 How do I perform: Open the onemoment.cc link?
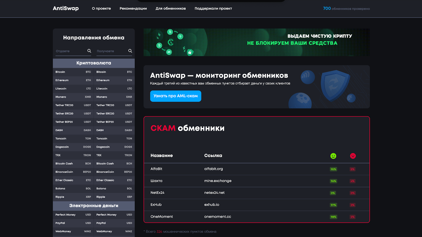click(x=218, y=217)
